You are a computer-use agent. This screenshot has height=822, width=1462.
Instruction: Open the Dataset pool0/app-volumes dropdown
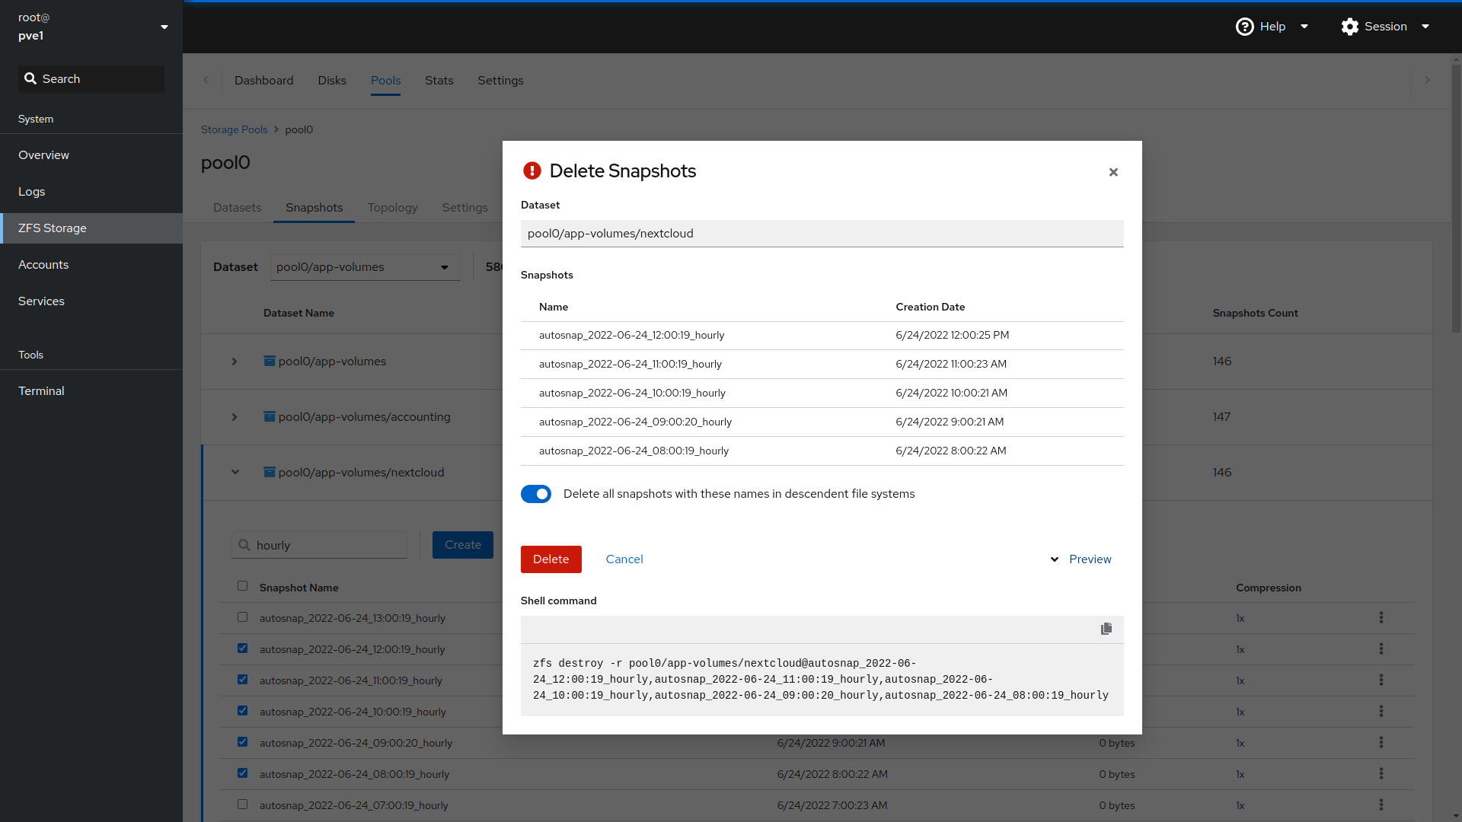point(365,267)
